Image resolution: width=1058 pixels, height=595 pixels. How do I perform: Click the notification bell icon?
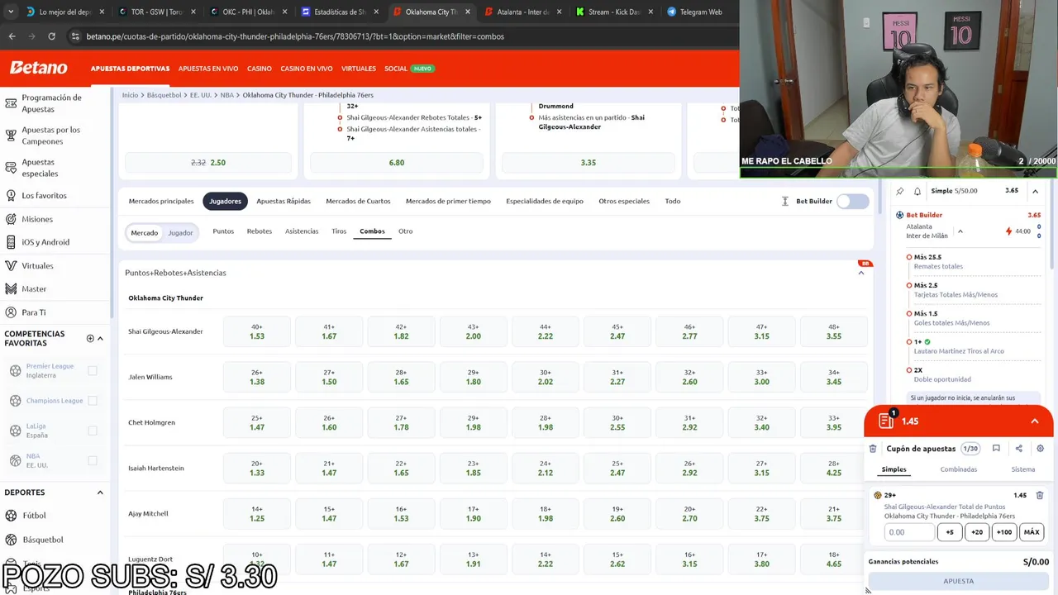click(x=917, y=191)
